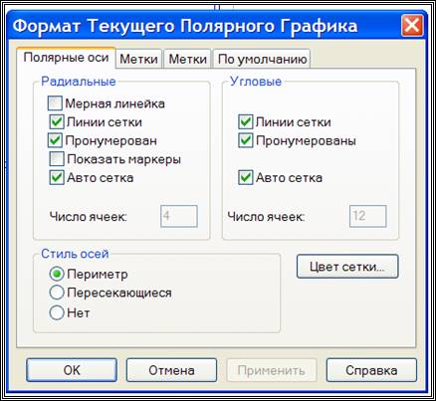Toggle Линии сетки under Угловые
The width and height of the screenshot is (436, 401).
tap(246, 122)
